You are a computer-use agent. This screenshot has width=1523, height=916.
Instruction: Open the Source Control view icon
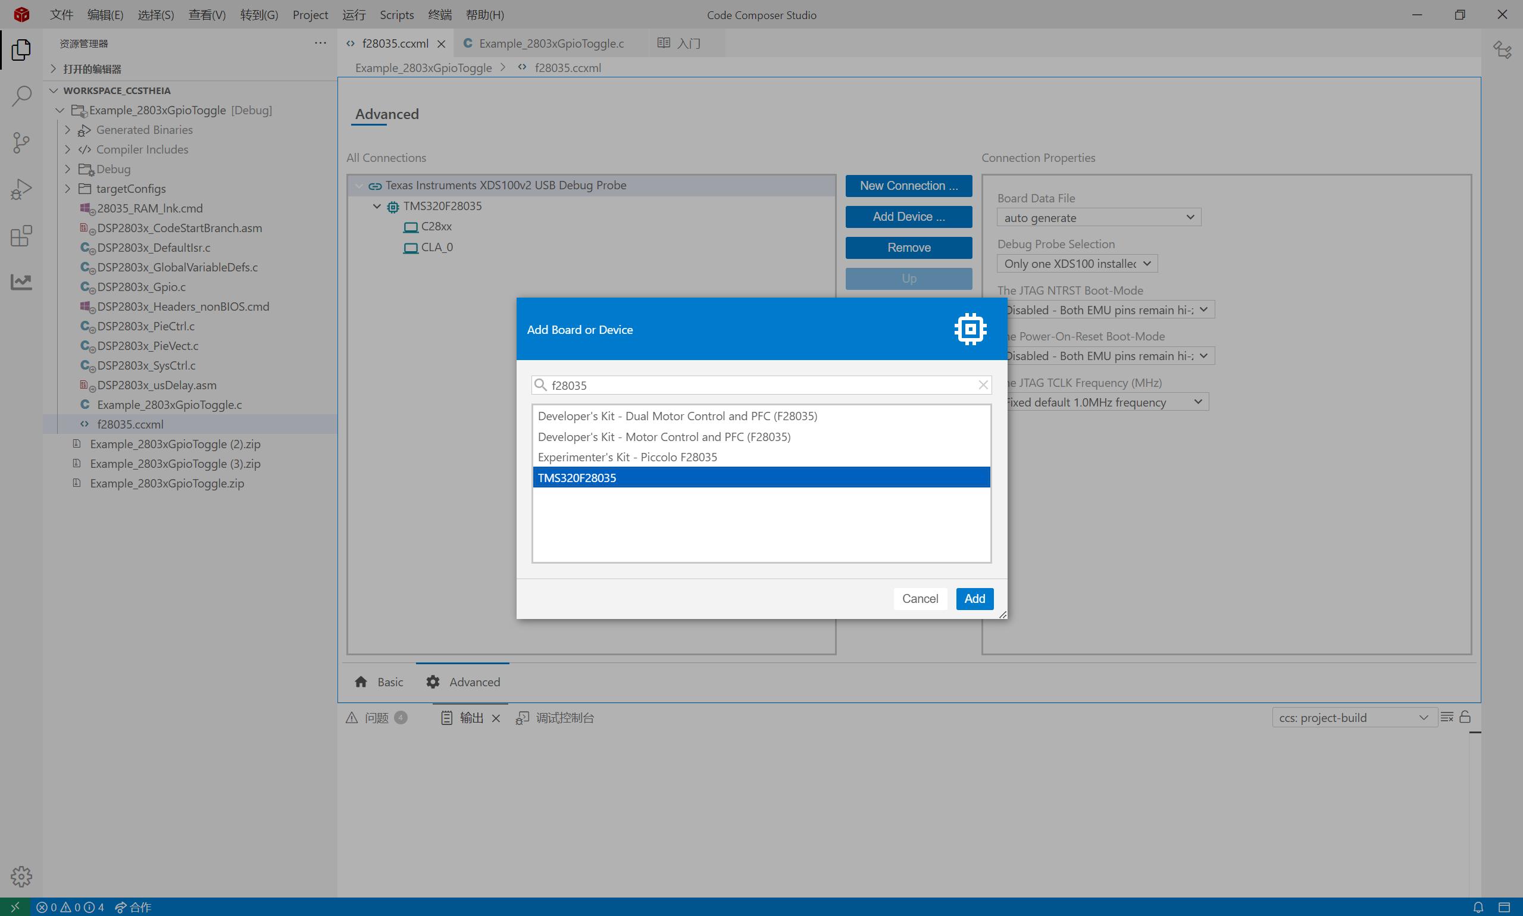pyautogui.click(x=21, y=143)
